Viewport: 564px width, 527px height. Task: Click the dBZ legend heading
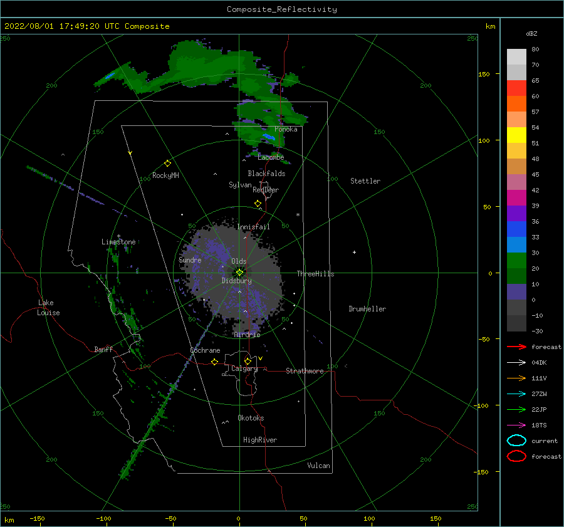click(531, 33)
